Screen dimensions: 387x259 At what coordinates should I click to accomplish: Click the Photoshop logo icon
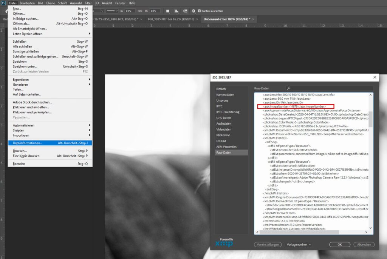coord(4,3)
